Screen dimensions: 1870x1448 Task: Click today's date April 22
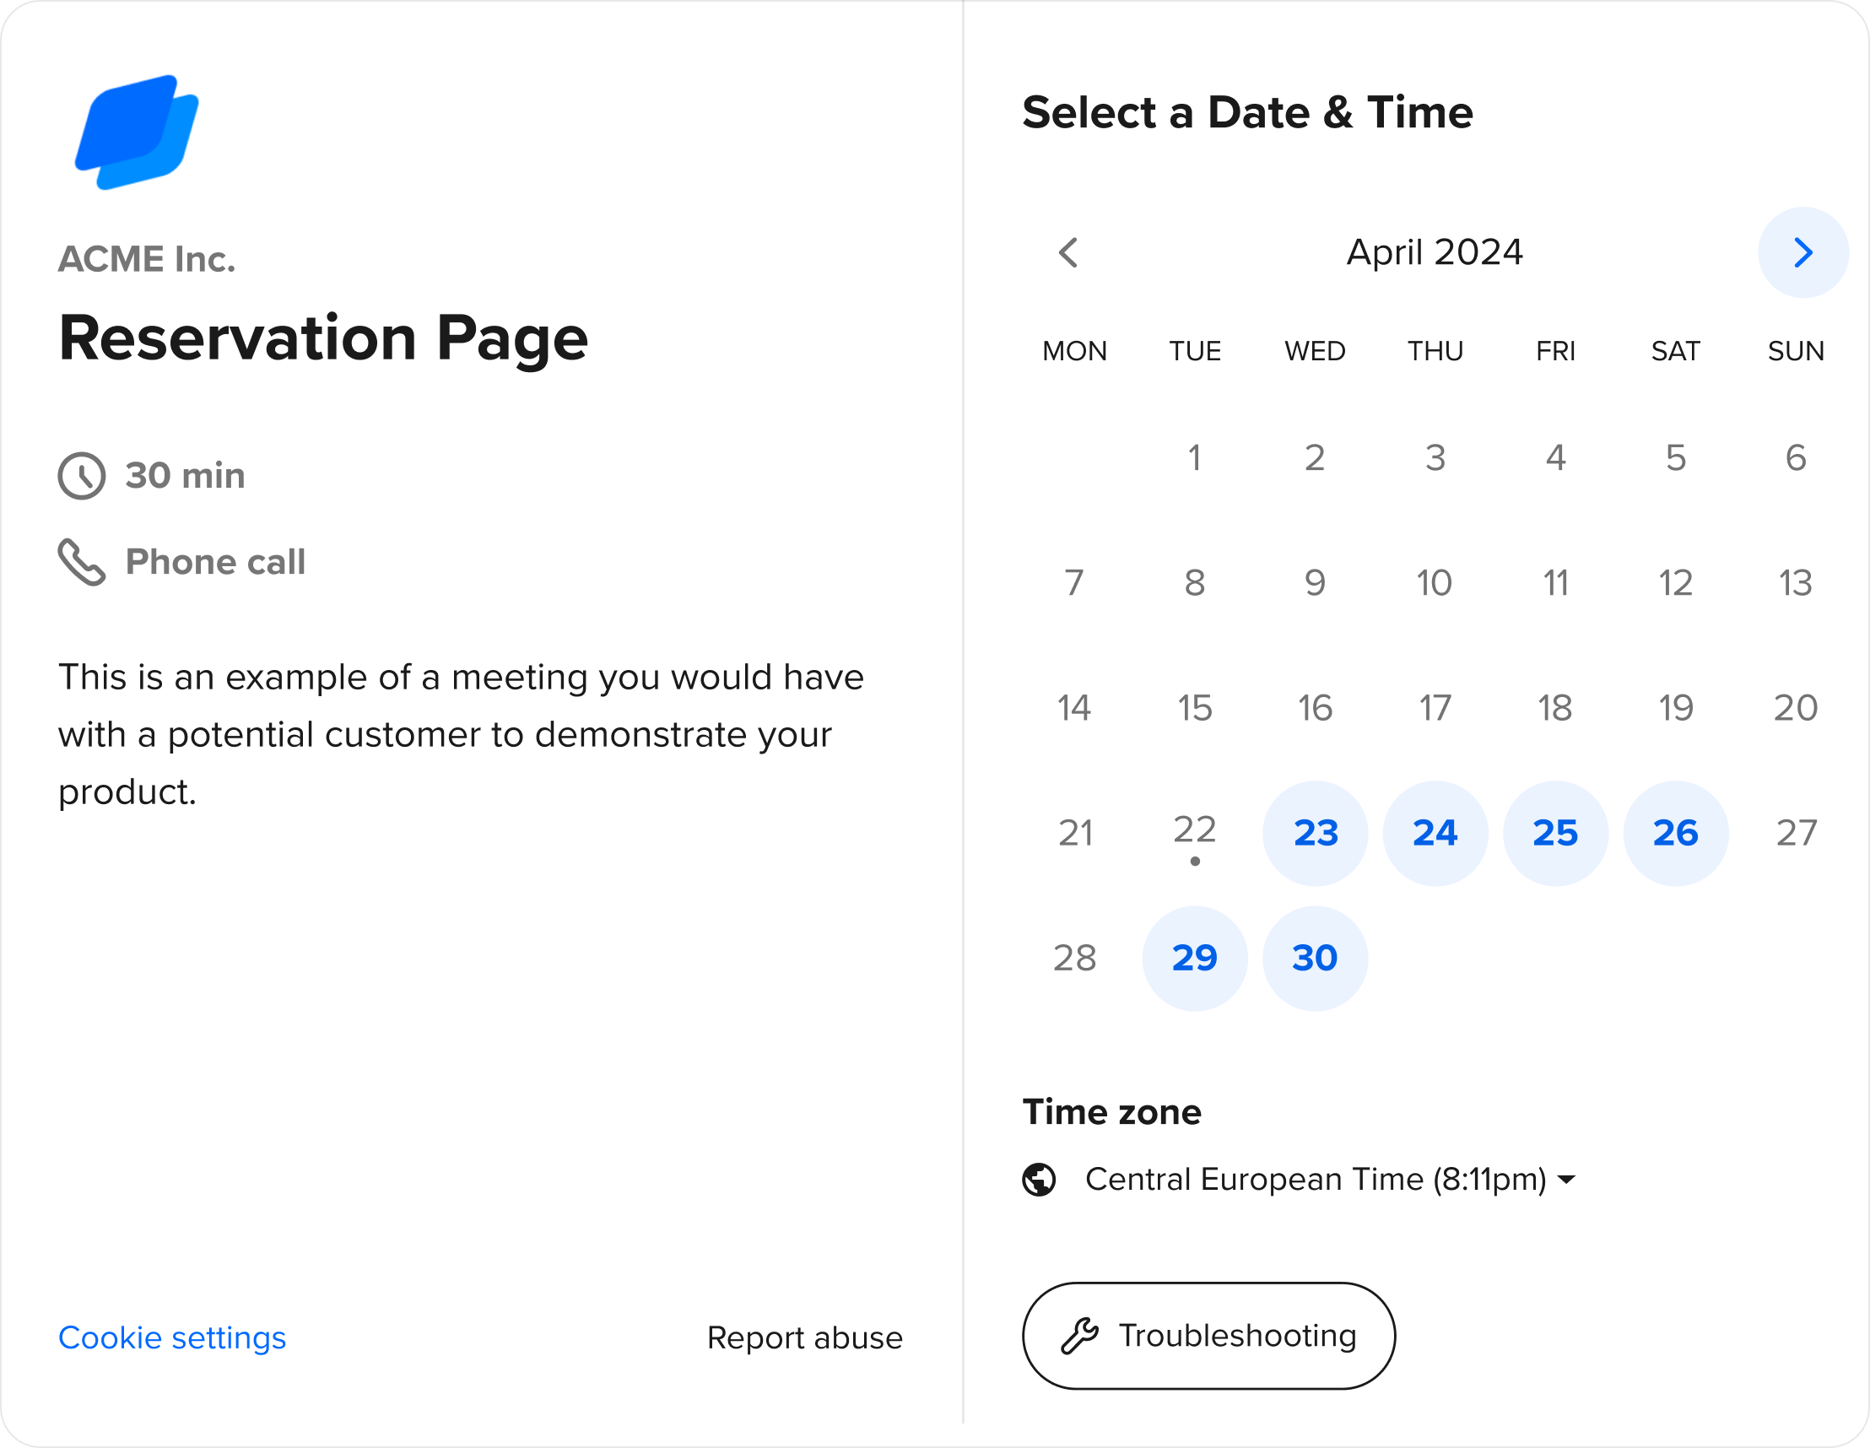pos(1194,831)
